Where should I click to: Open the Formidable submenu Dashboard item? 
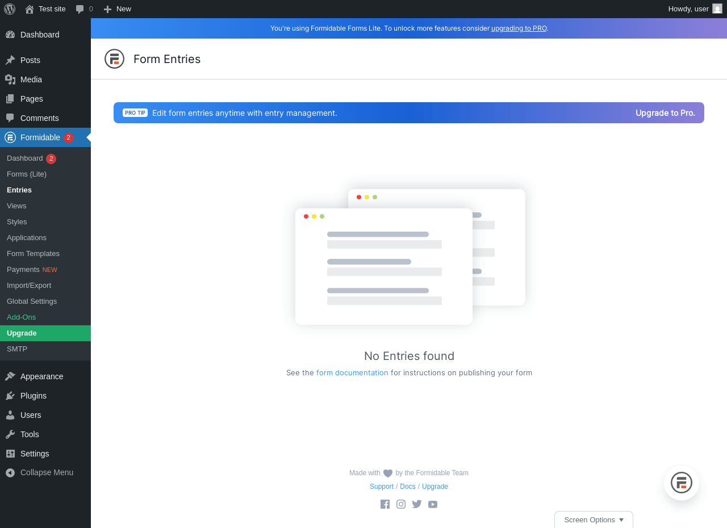point(45,158)
